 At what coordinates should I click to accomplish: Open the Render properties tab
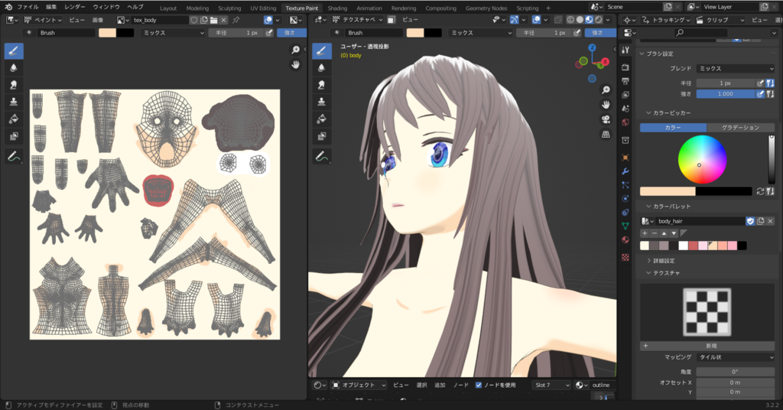point(625,67)
